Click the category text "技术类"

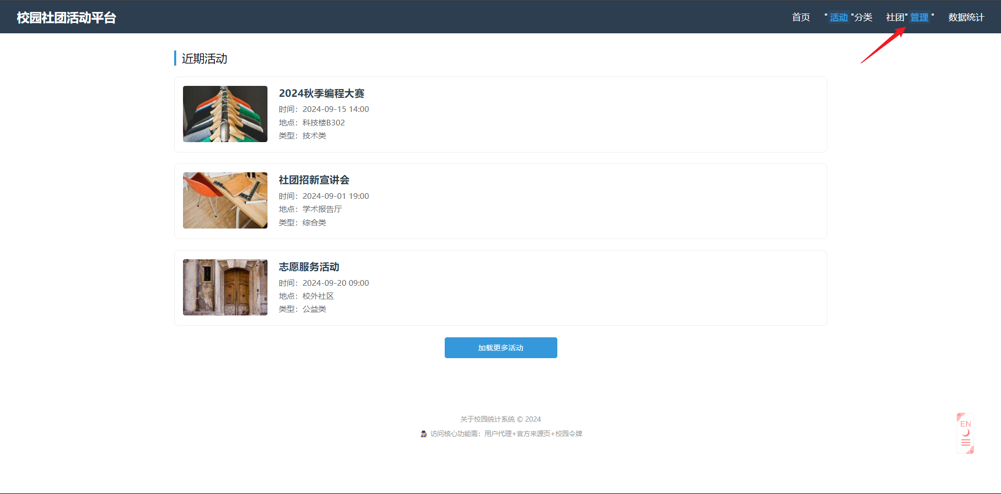[314, 136]
